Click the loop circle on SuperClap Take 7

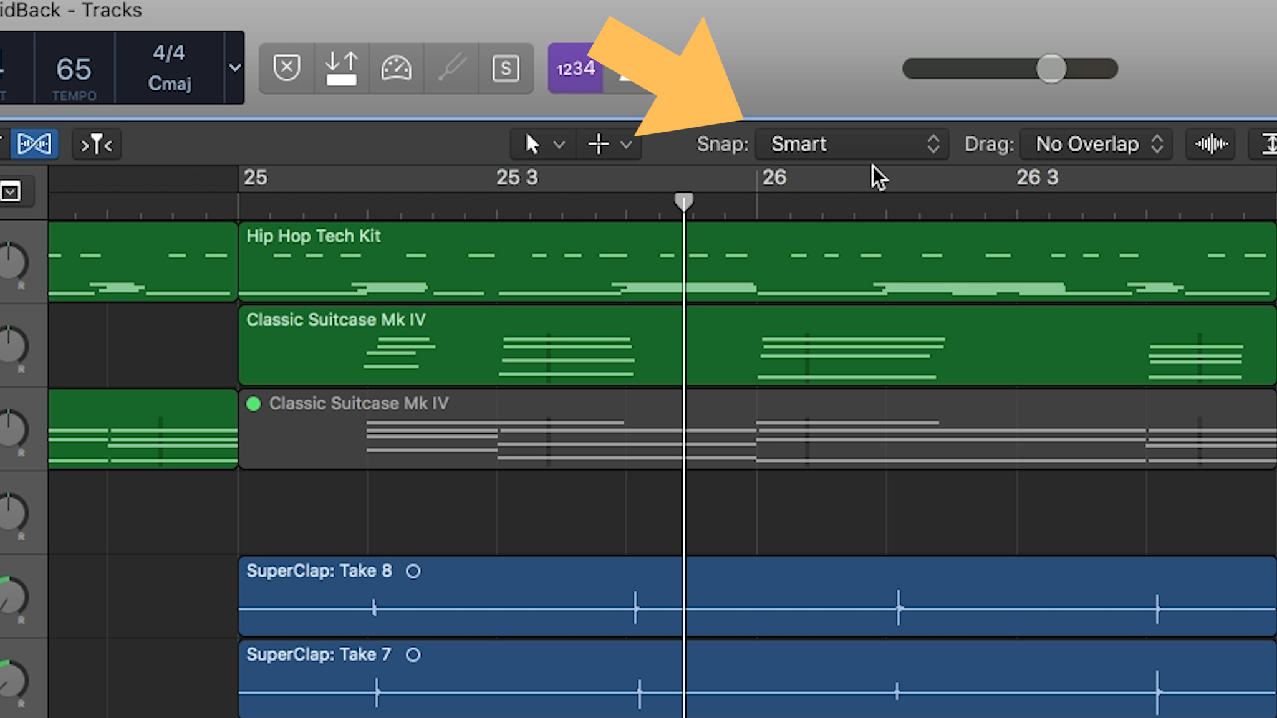coord(413,654)
